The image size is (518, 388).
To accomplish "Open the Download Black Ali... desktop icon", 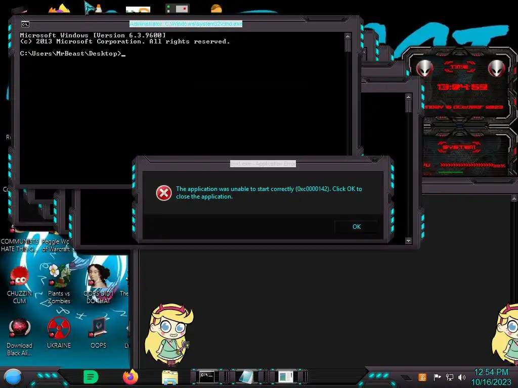I will 19,337.
